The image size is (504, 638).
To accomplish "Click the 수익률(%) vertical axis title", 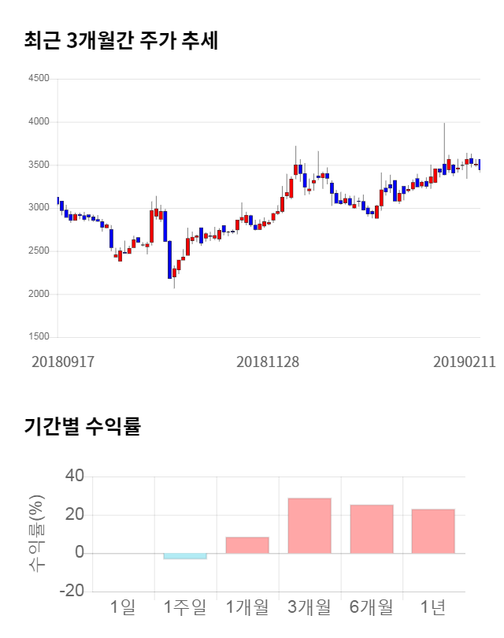I will click(x=37, y=533).
